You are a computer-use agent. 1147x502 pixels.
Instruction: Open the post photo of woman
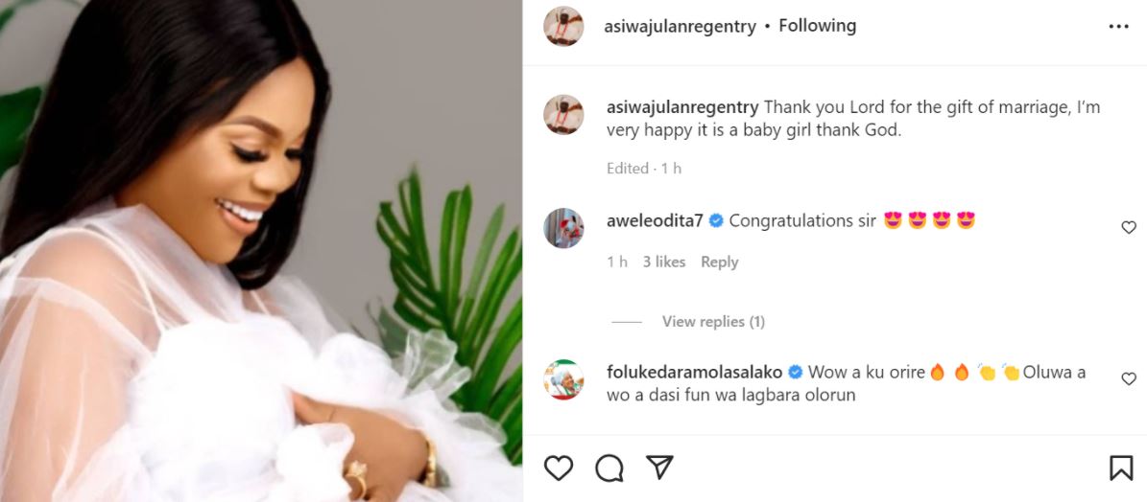(x=261, y=251)
